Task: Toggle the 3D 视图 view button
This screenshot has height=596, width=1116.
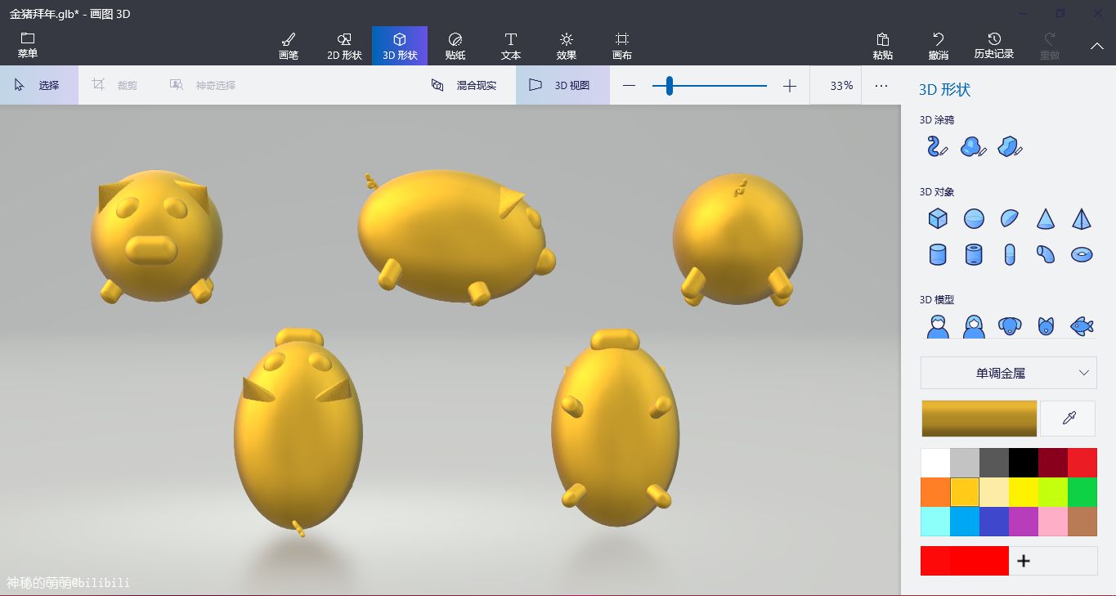Action: (562, 85)
